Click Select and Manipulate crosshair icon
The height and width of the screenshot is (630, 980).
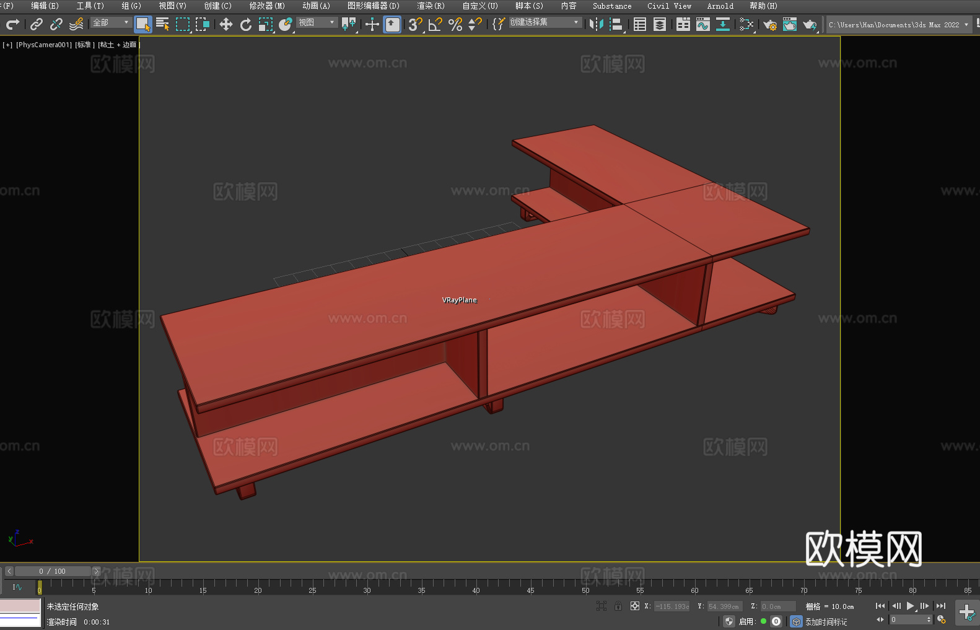click(372, 24)
